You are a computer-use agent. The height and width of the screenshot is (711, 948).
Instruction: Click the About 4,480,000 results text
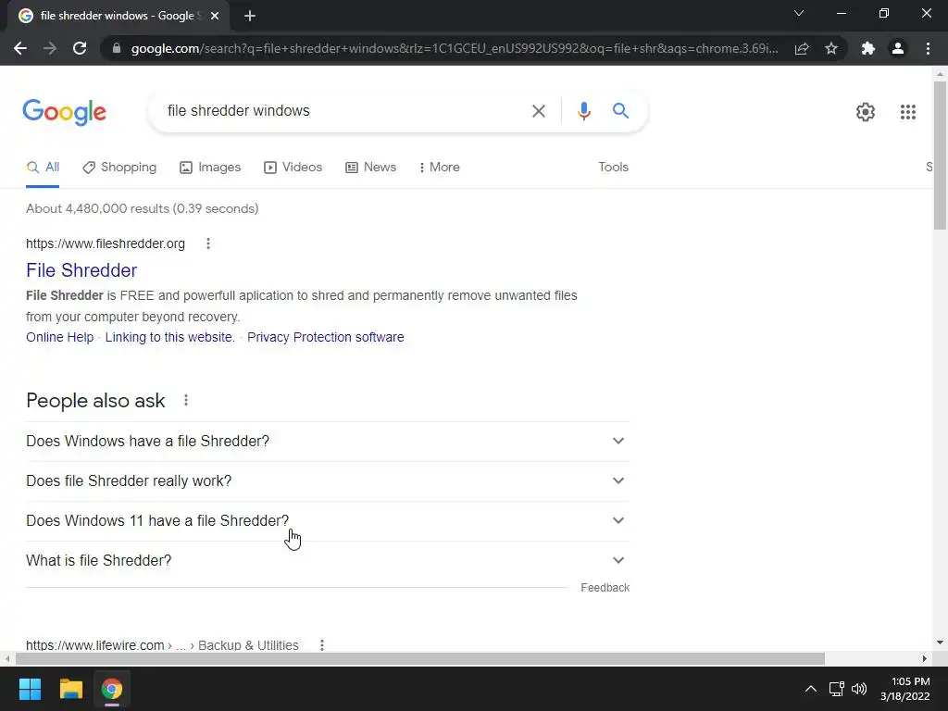pos(142,208)
